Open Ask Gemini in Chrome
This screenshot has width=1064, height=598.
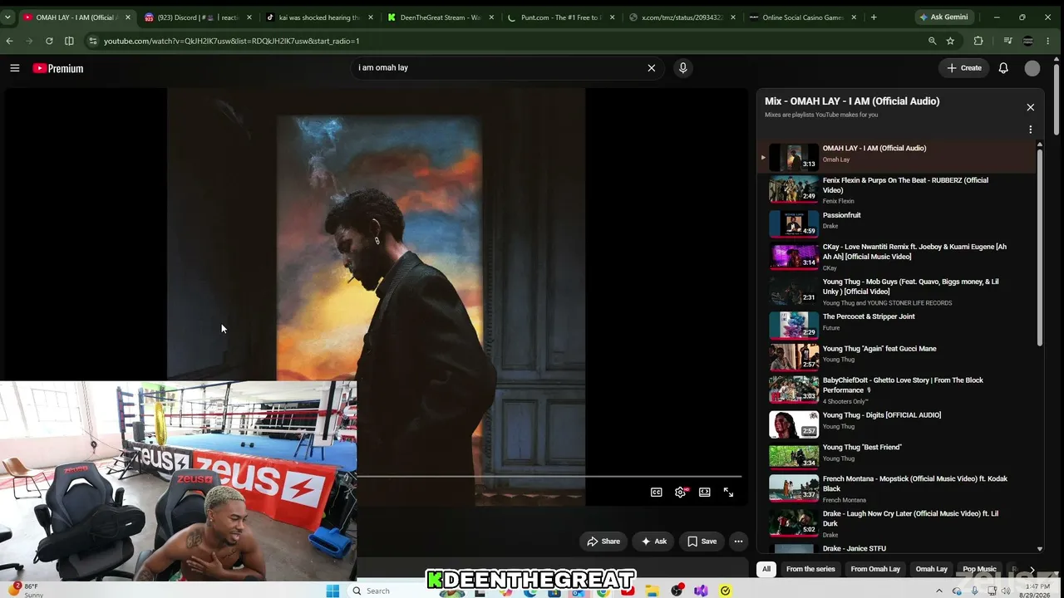(944, 17)
